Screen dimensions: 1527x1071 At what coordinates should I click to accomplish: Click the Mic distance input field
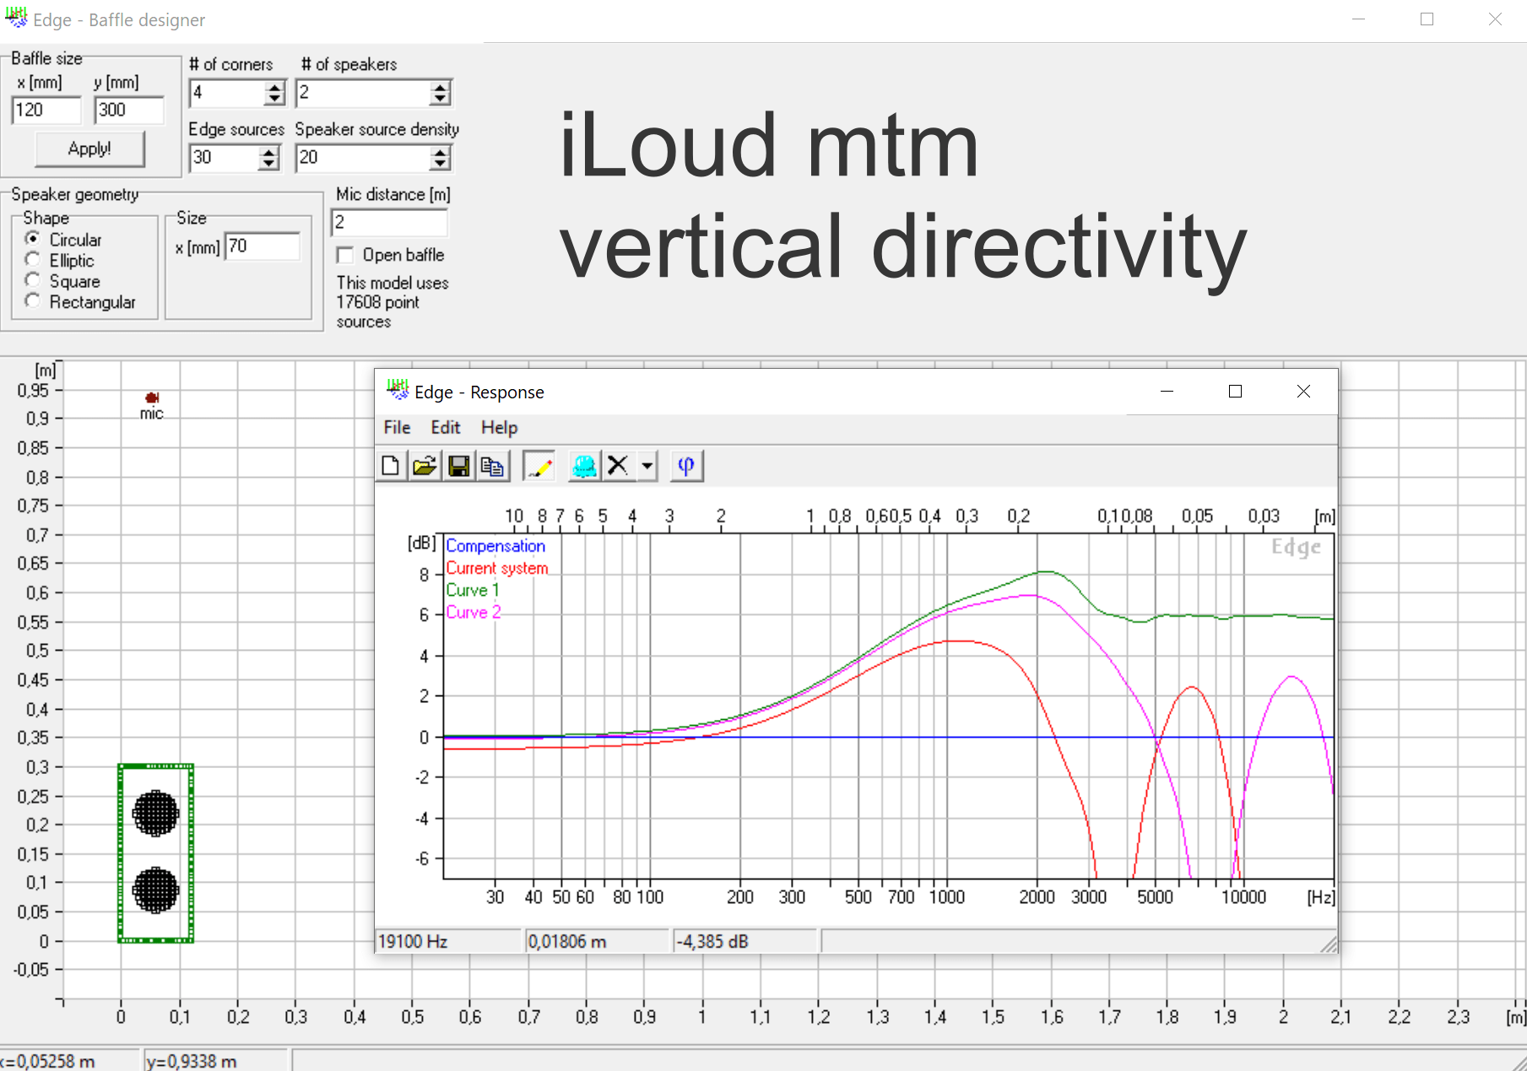click(x=389, y=223)
